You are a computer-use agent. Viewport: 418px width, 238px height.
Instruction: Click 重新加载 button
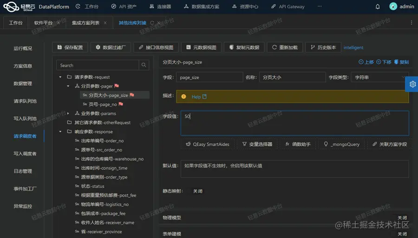click(x=285, y=47)
